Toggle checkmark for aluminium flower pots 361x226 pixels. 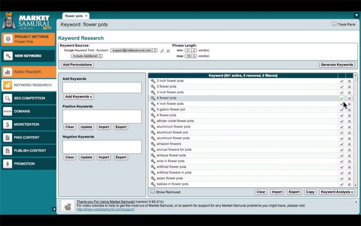tap(342, 127)
